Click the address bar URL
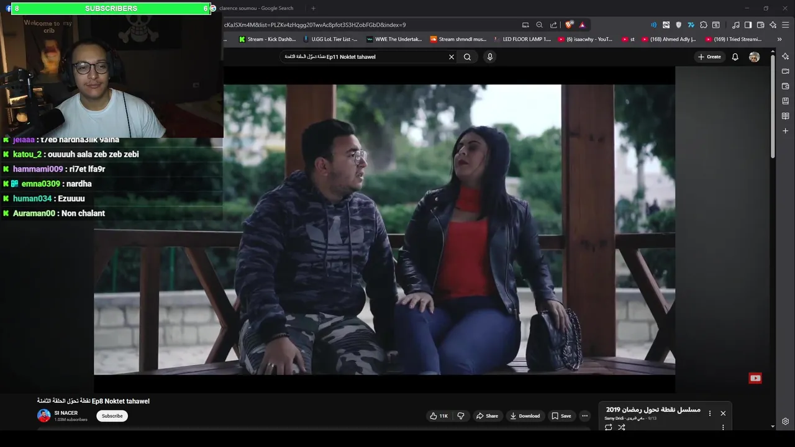This screenshot has width=795, height=447. coord(314,25)
